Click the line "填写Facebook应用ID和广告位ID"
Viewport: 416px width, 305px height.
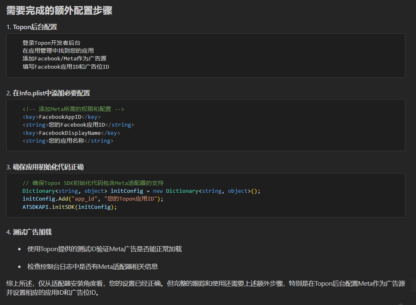[65, 67]
